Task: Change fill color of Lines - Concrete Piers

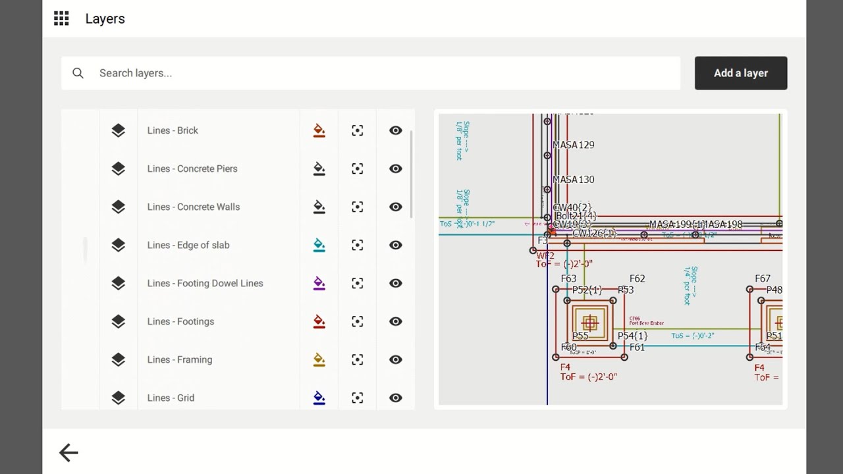Action: point(319,169)
